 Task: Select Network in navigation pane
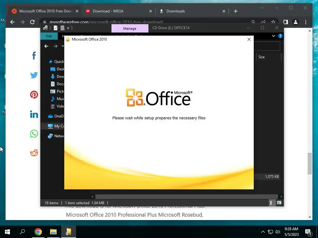pos(56,136)
